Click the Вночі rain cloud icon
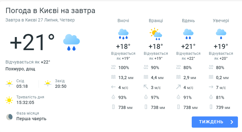Image resolution: width=242 pixels, height=132 pixels. click(x=123, y=33)
